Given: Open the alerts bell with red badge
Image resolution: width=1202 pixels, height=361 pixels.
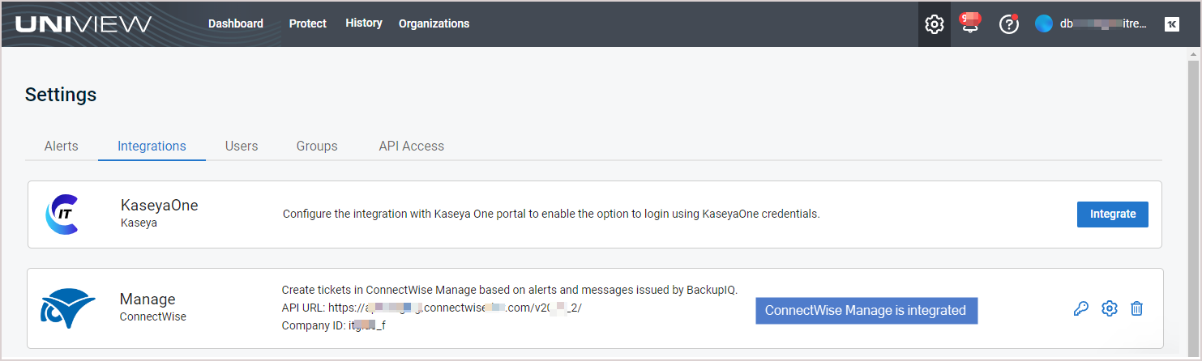Looking at the screenshot, I should pyautogui.click(x=970, y=23).
